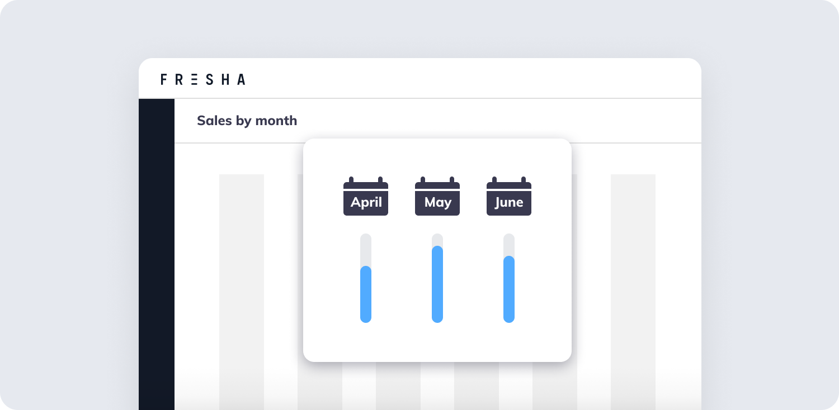Viewport: 839px width, 410px height.
Task: Click the blue April sales bar
Action: tap(366, 294)
